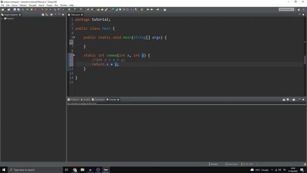The image size is (307, 173).
Task: Close the Main.java editor tab
Action: [82, 15]
